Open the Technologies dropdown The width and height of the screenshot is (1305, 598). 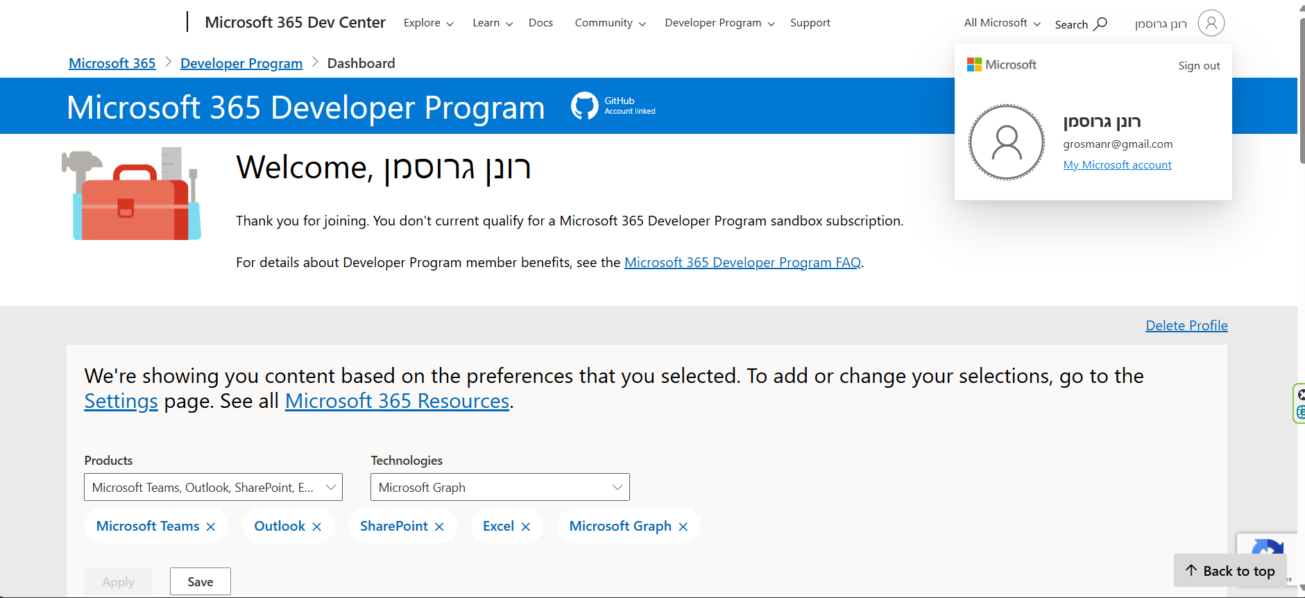500,487
